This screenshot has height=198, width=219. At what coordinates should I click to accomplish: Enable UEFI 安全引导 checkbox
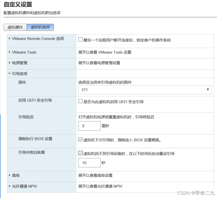80,101
